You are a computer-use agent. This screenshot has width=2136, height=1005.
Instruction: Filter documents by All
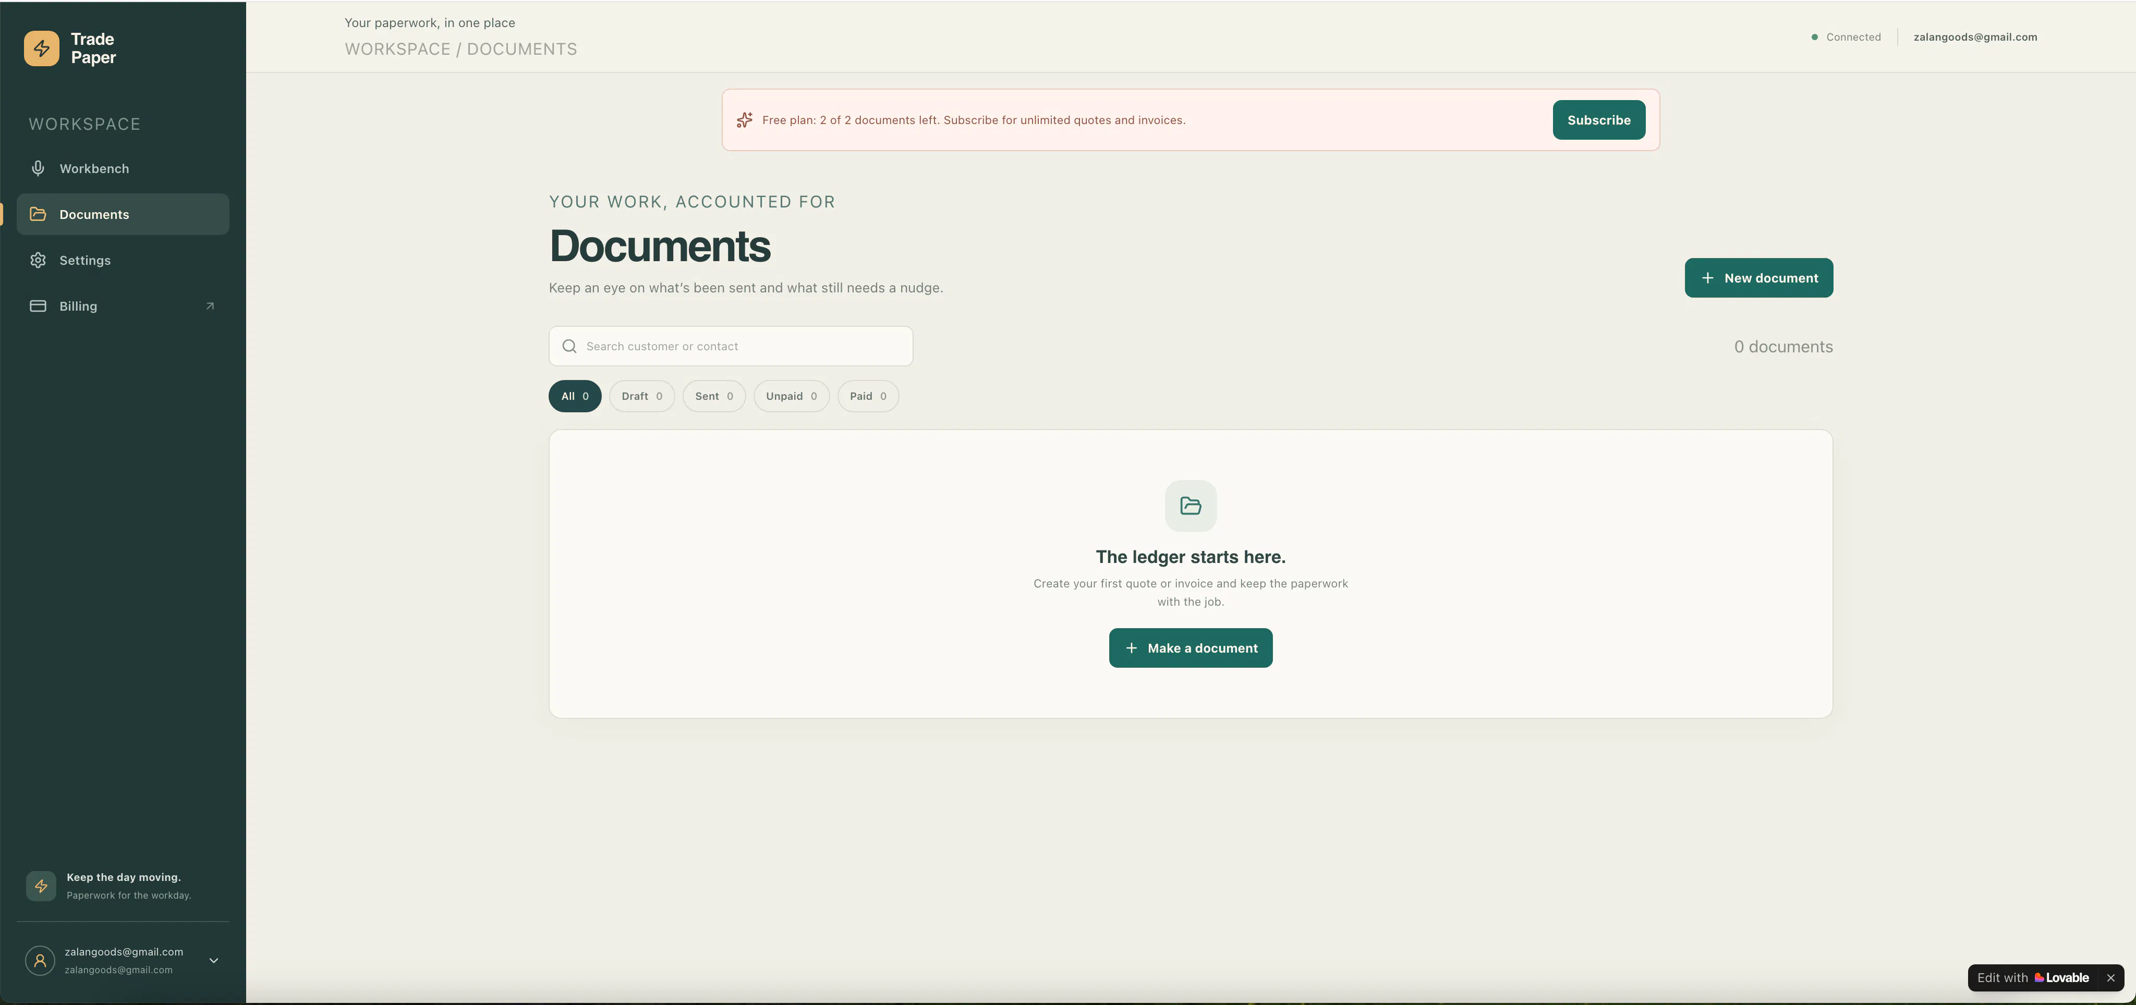576,396
